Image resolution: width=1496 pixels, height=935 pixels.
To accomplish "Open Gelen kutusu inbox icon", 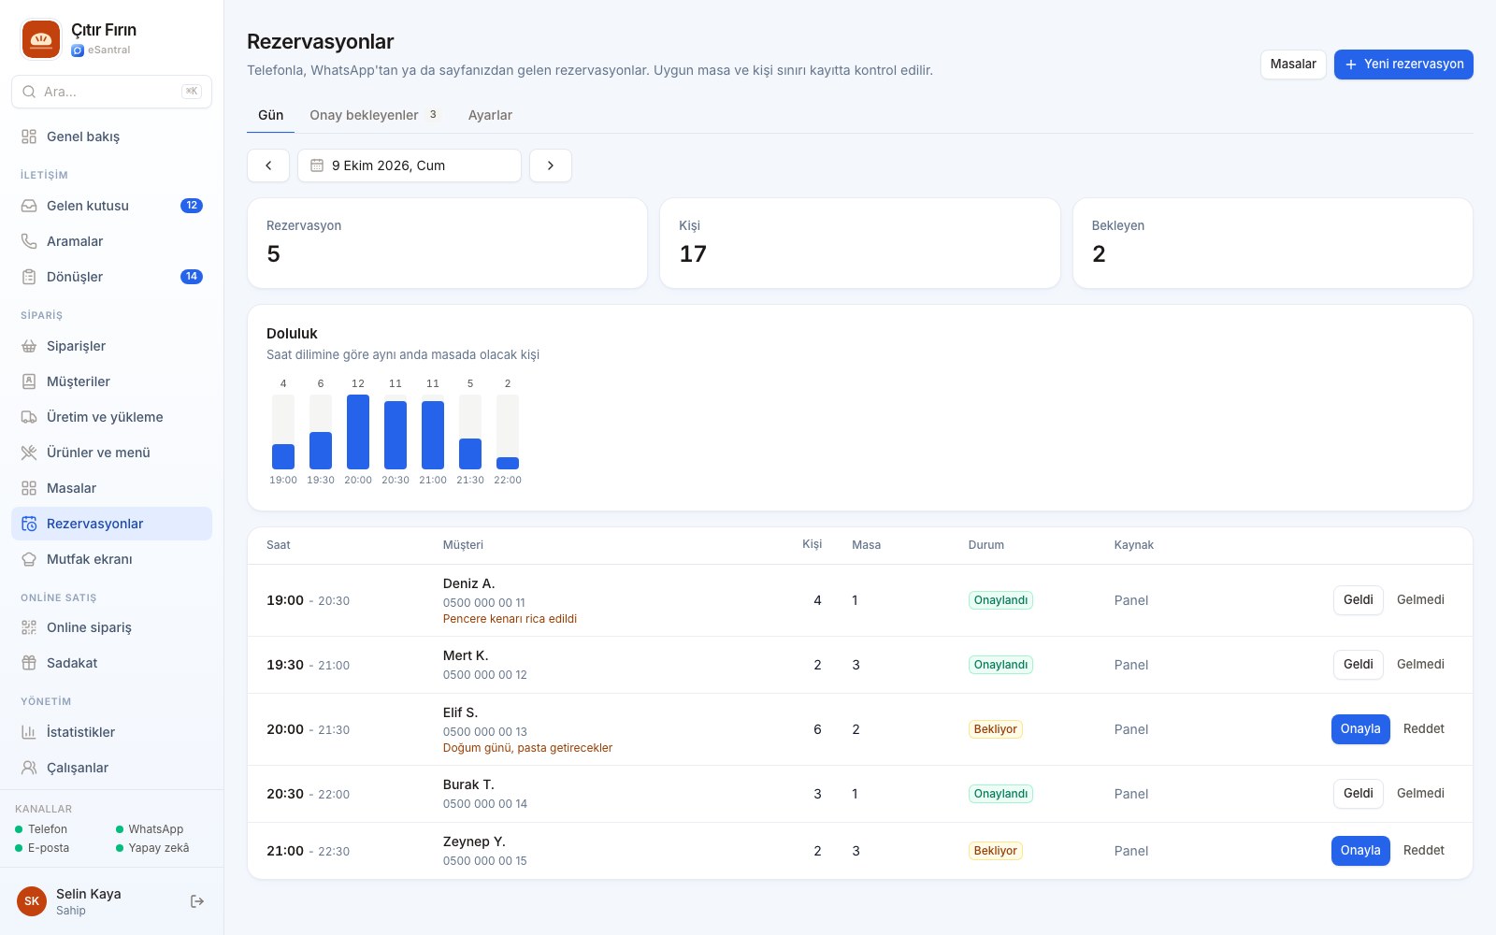I will 29,206.
